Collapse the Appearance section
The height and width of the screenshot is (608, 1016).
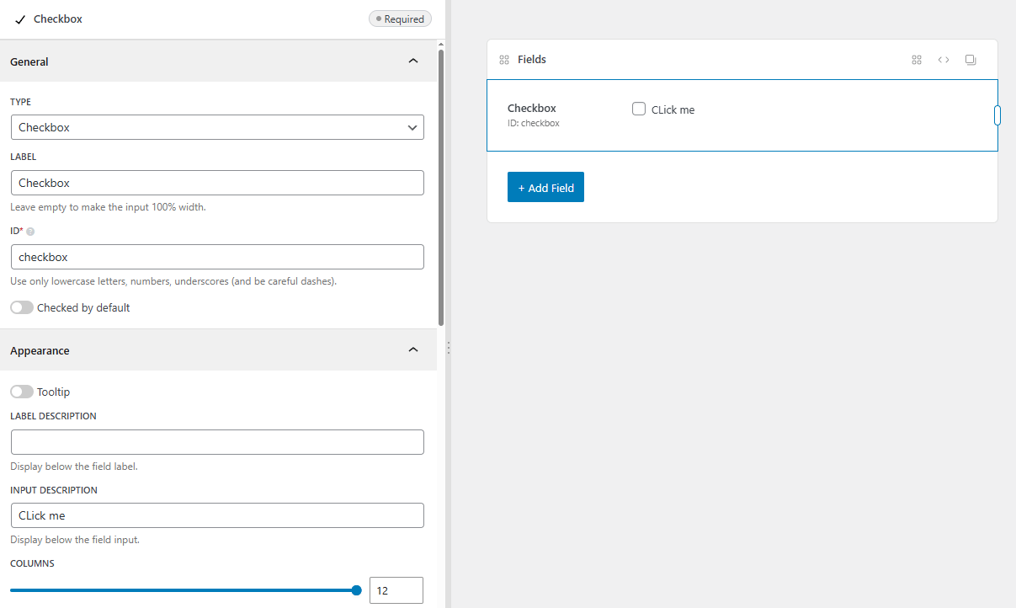click(x=413, y=349)
